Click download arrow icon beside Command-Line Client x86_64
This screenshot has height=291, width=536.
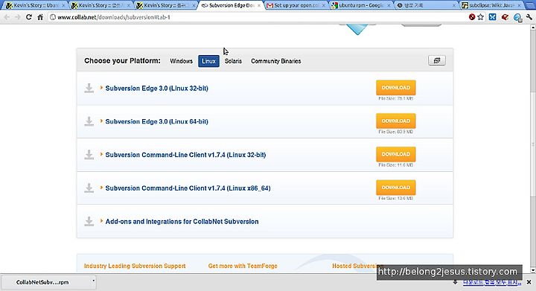89,188
